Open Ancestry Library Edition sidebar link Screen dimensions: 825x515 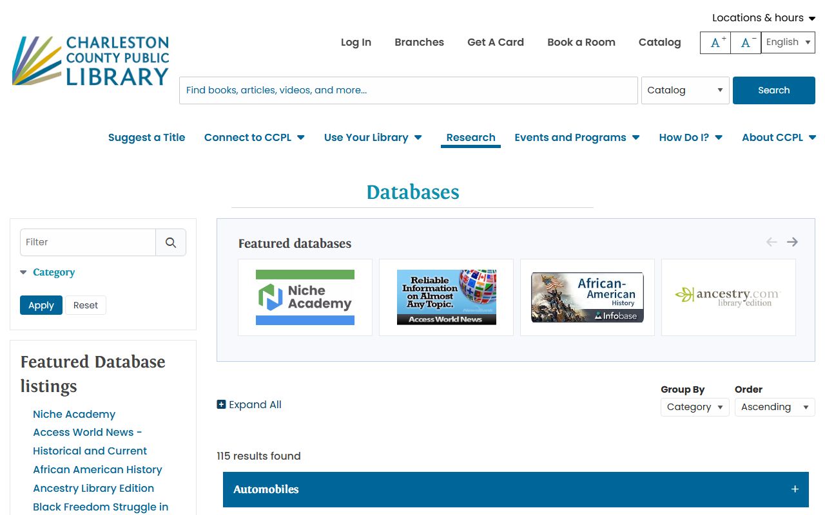click(93, 489)
